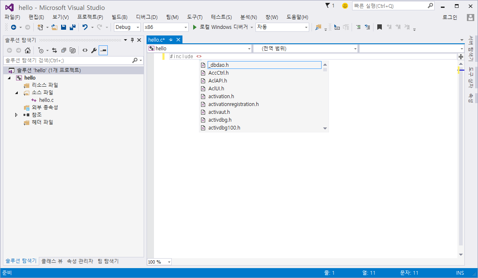Click the 로그인 sign-in link
Screen dimensions: 478x278
(x=450, y=17)
